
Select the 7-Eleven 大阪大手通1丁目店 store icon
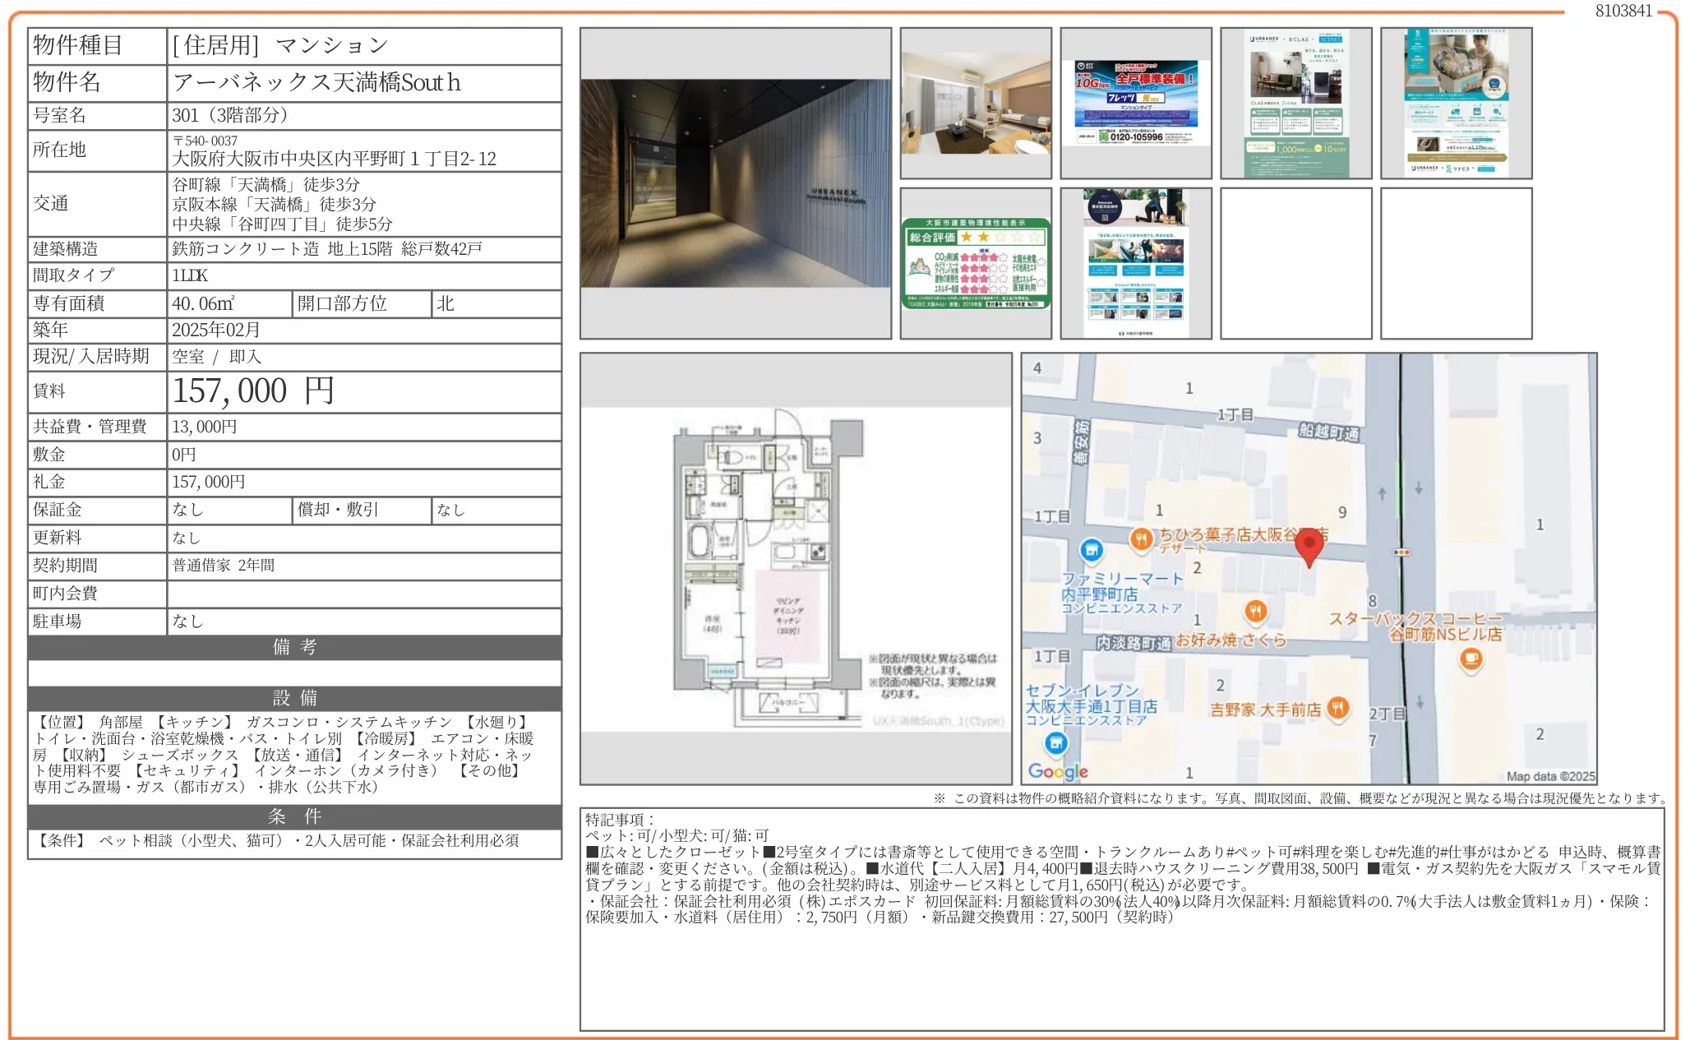[x=1055, y=742]
